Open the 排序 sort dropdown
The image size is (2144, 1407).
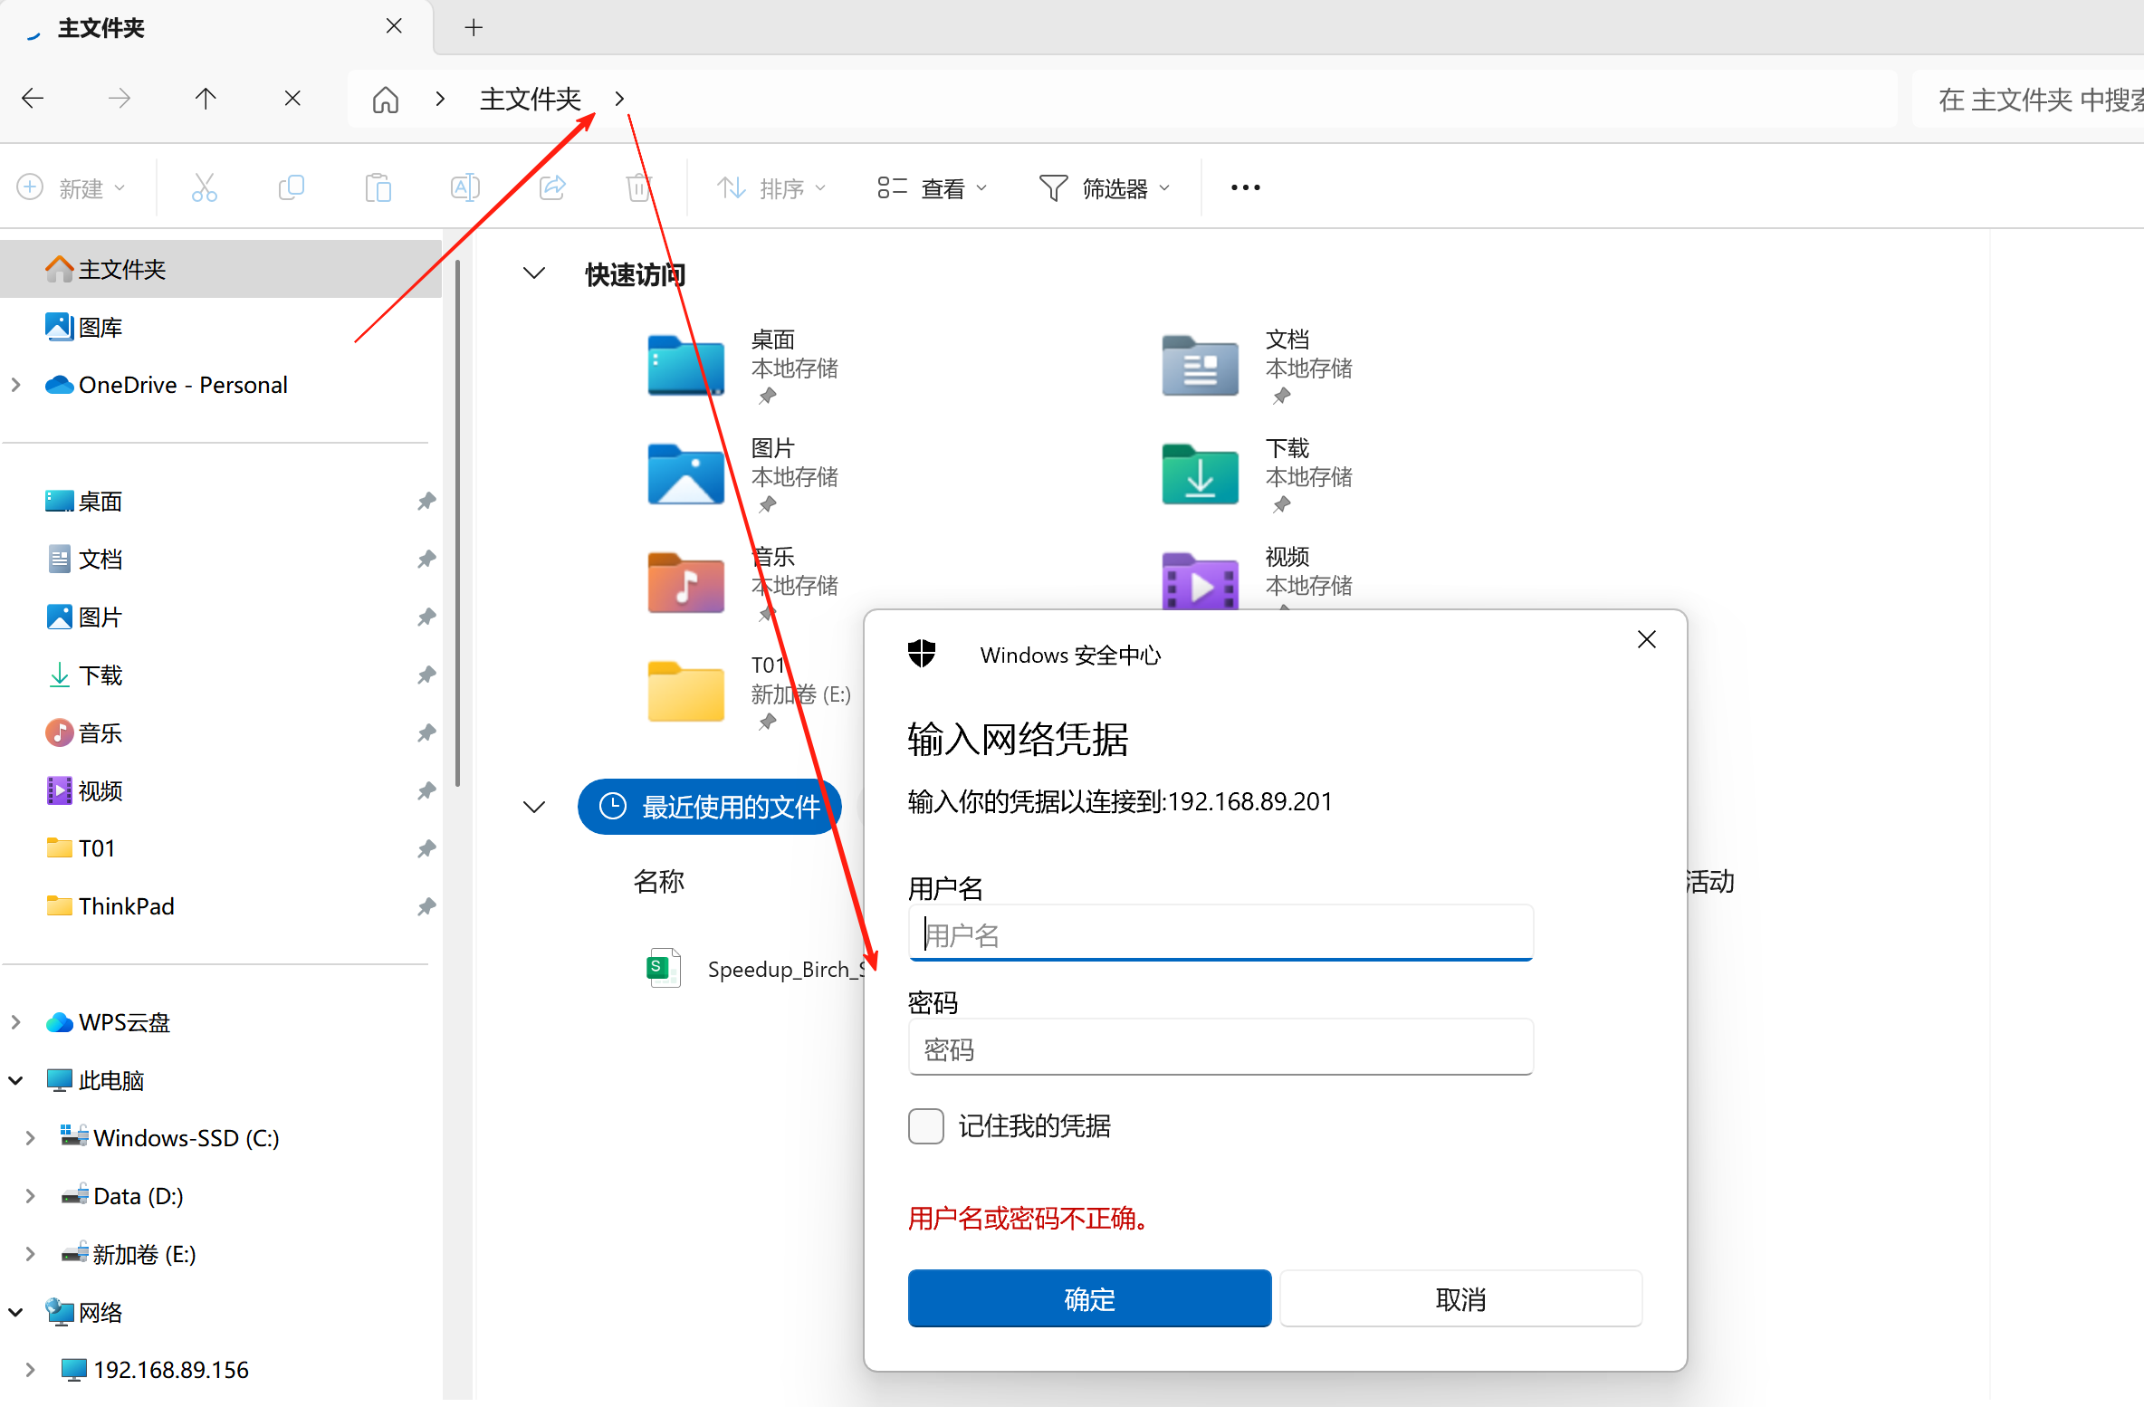pyautogui.click(x=771, y=188)
